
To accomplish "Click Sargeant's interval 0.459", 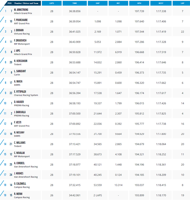I will click(118, 73).
